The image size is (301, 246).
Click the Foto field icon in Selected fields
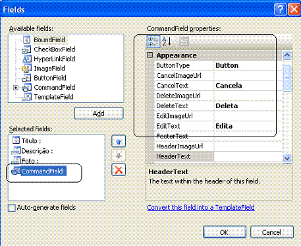(x=16, y=160)
